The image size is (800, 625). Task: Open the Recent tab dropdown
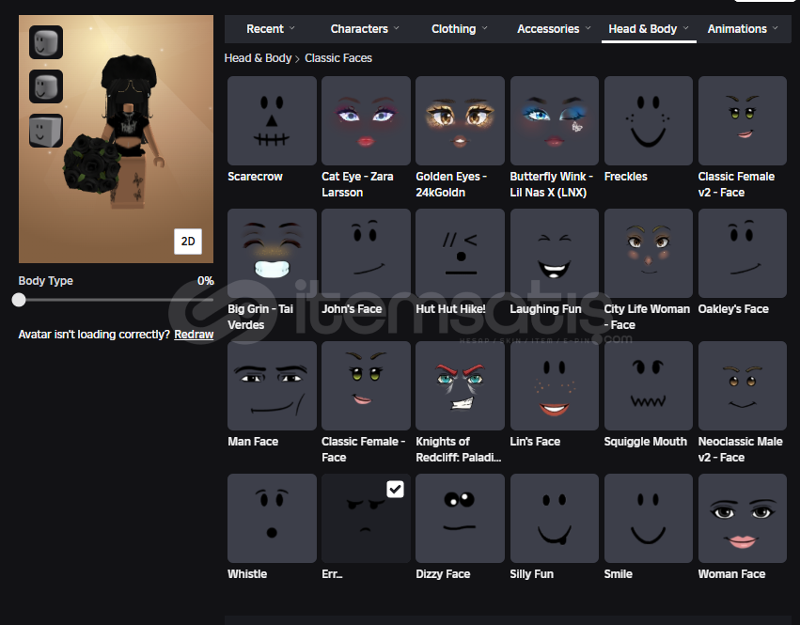(x=271, y=28)
